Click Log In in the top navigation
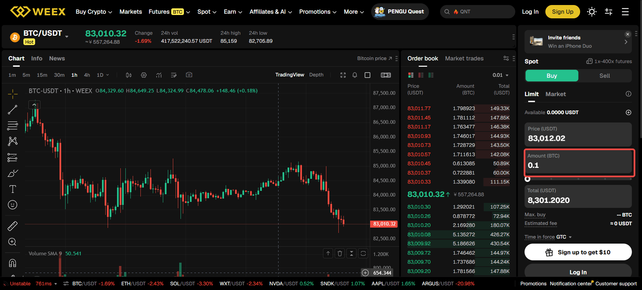642x290 pixels. pyautogui.click(x=530, y=12)
